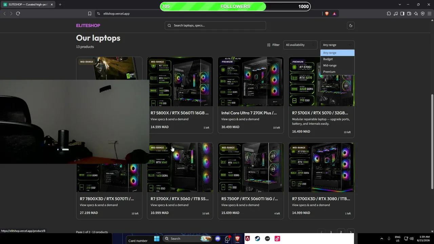
Task: Click the page vertical scrollbar thumb
Action: [432, 142]
